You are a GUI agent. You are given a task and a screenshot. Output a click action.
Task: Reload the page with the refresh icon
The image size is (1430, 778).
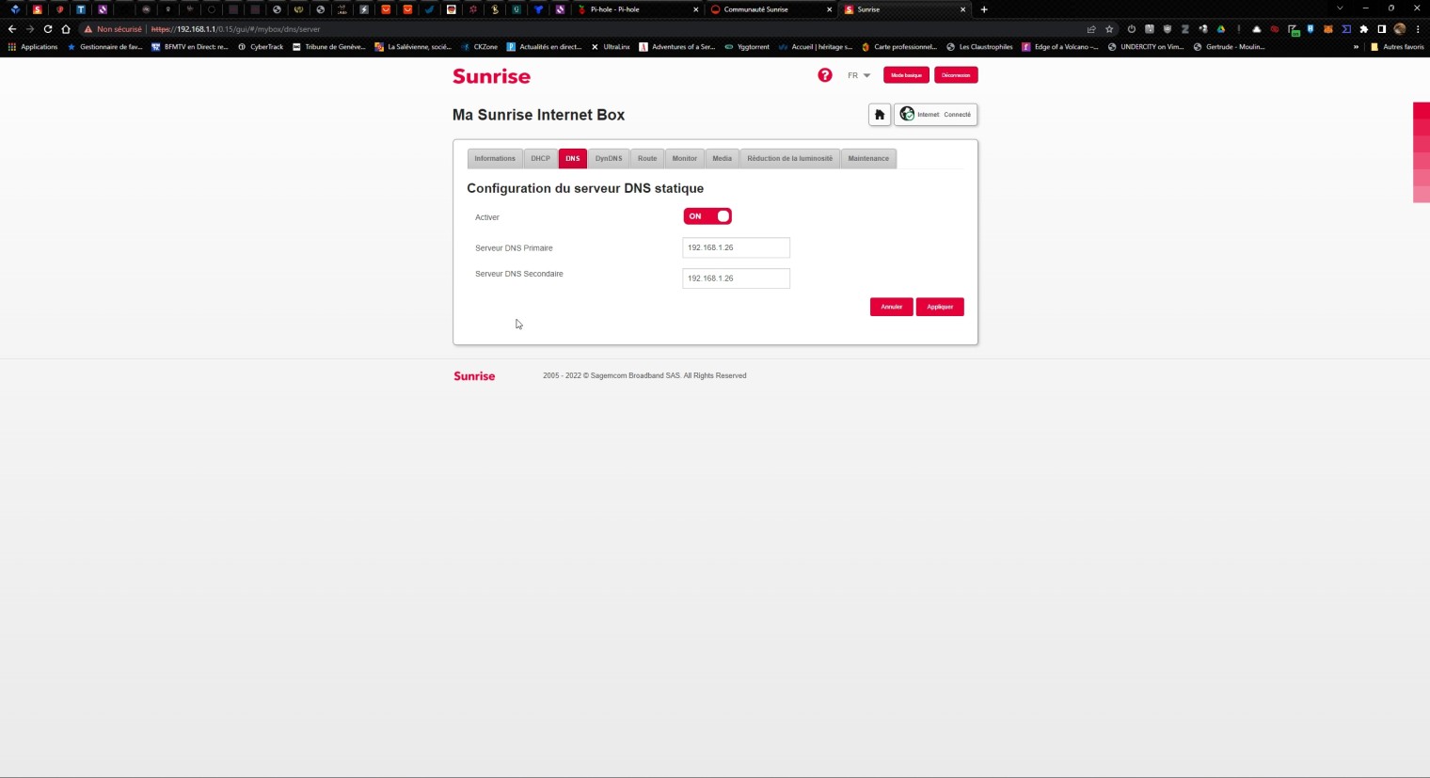tap(48, 29)
